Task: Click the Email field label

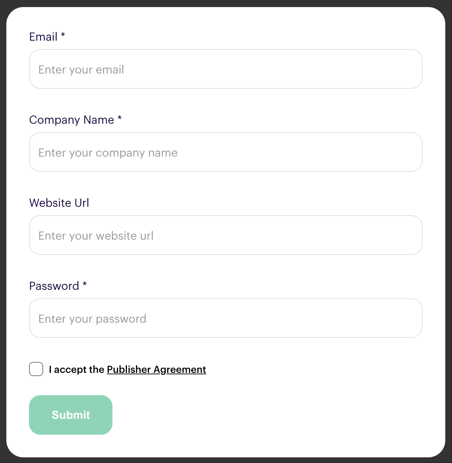Action: [43, 37]
